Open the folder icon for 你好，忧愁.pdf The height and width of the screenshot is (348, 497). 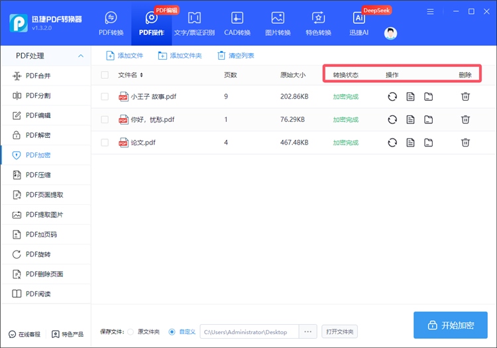point(429,119)
